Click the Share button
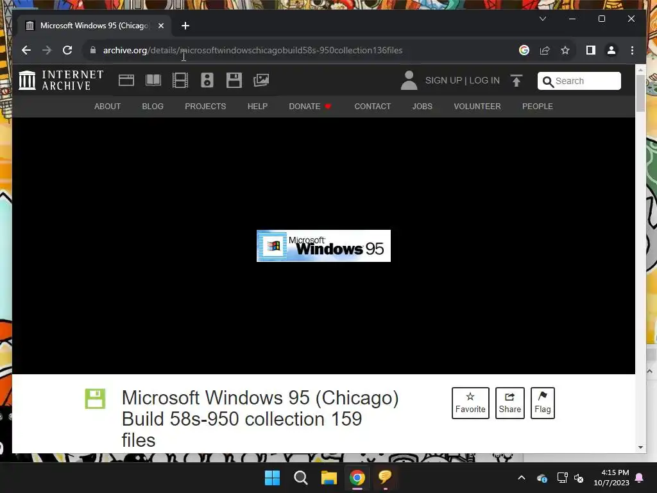Screen dimensions: 657x493 click(x=509, y=403)
